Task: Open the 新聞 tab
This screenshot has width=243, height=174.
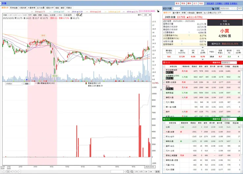Action: tap(184, 13)
